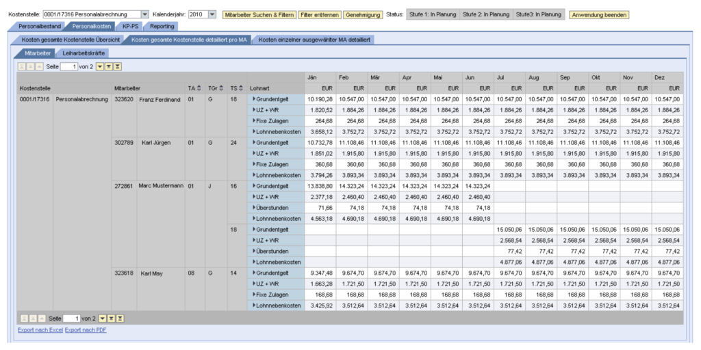Open the Kostenstelle dropdown list
This screenshot has width=701, height=350.
click(x=144, y=14)
